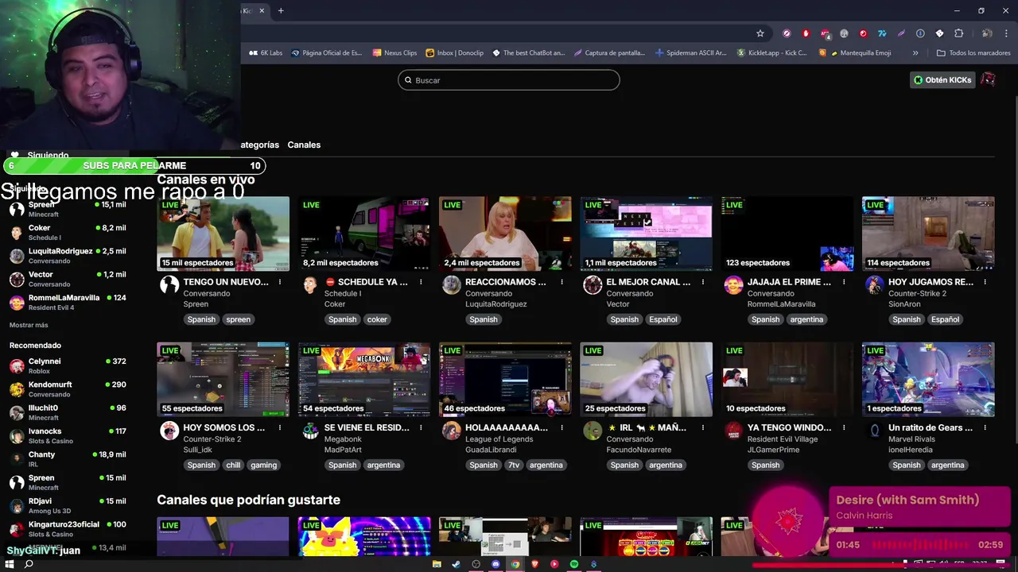This screenshot has width=1018, height=572.
Task: Open the Windows Start menu
Action: point(9,564)
